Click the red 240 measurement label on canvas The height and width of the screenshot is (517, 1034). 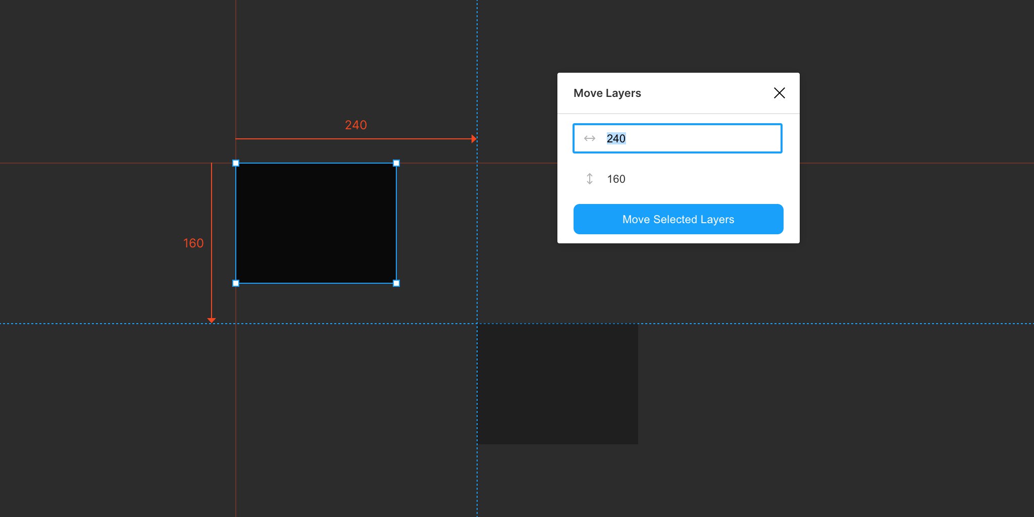[356, 125]
